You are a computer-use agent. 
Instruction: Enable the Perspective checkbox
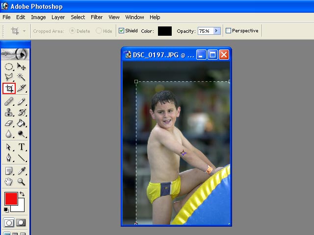tap(228, 31)
